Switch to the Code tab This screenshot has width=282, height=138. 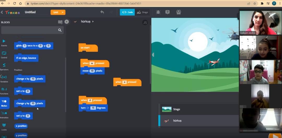click(127, 12)
